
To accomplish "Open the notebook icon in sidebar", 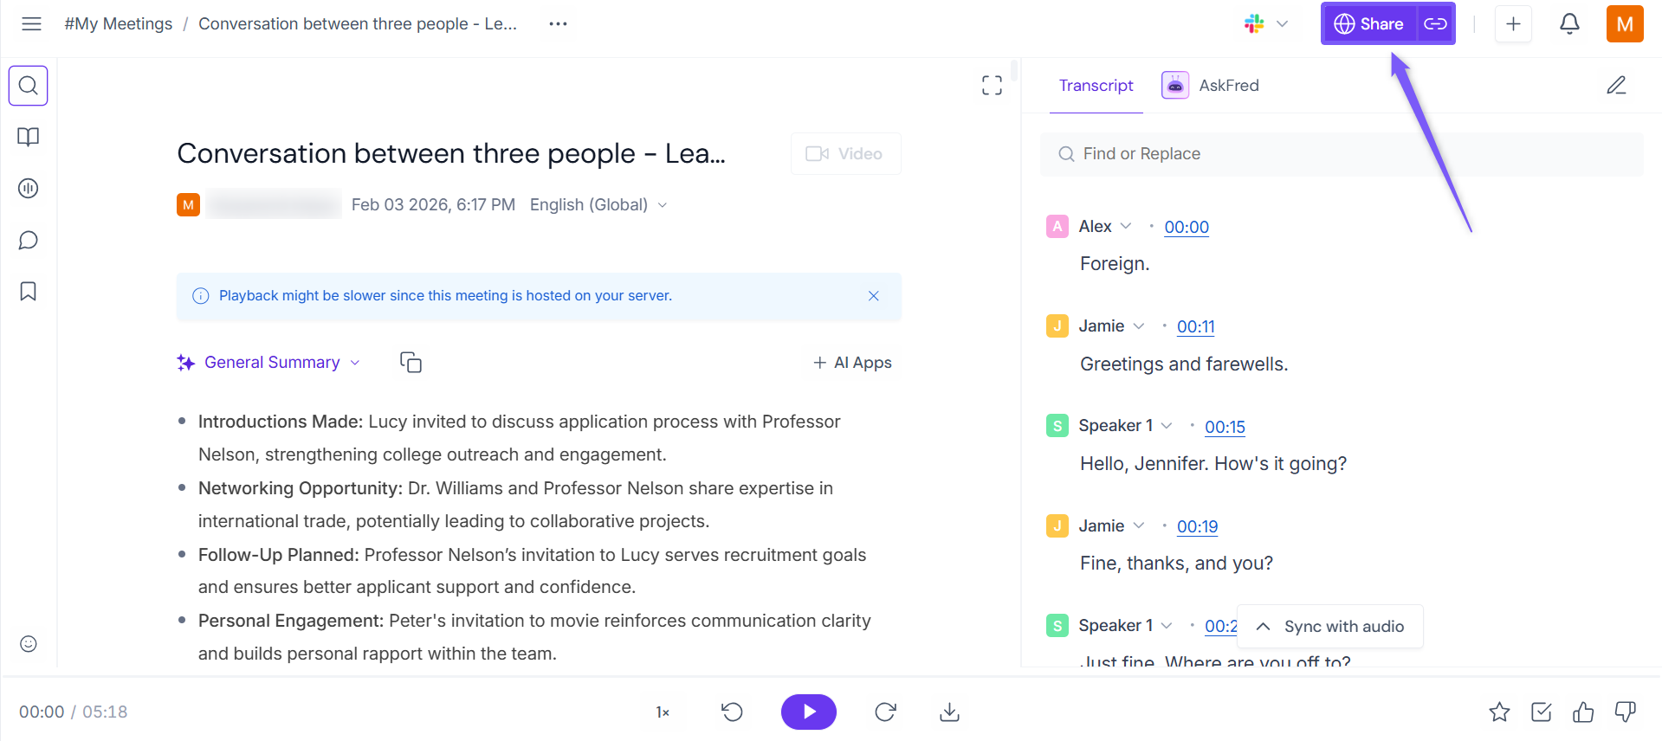I will (x=28, y=137).
